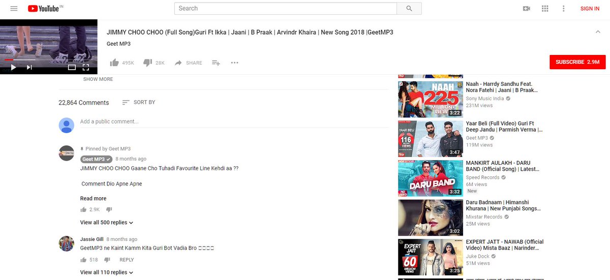The height and width of the screenshot is (280, 610).
Task: Enter fullscreen in the mini player
Action: pos(86,67)
